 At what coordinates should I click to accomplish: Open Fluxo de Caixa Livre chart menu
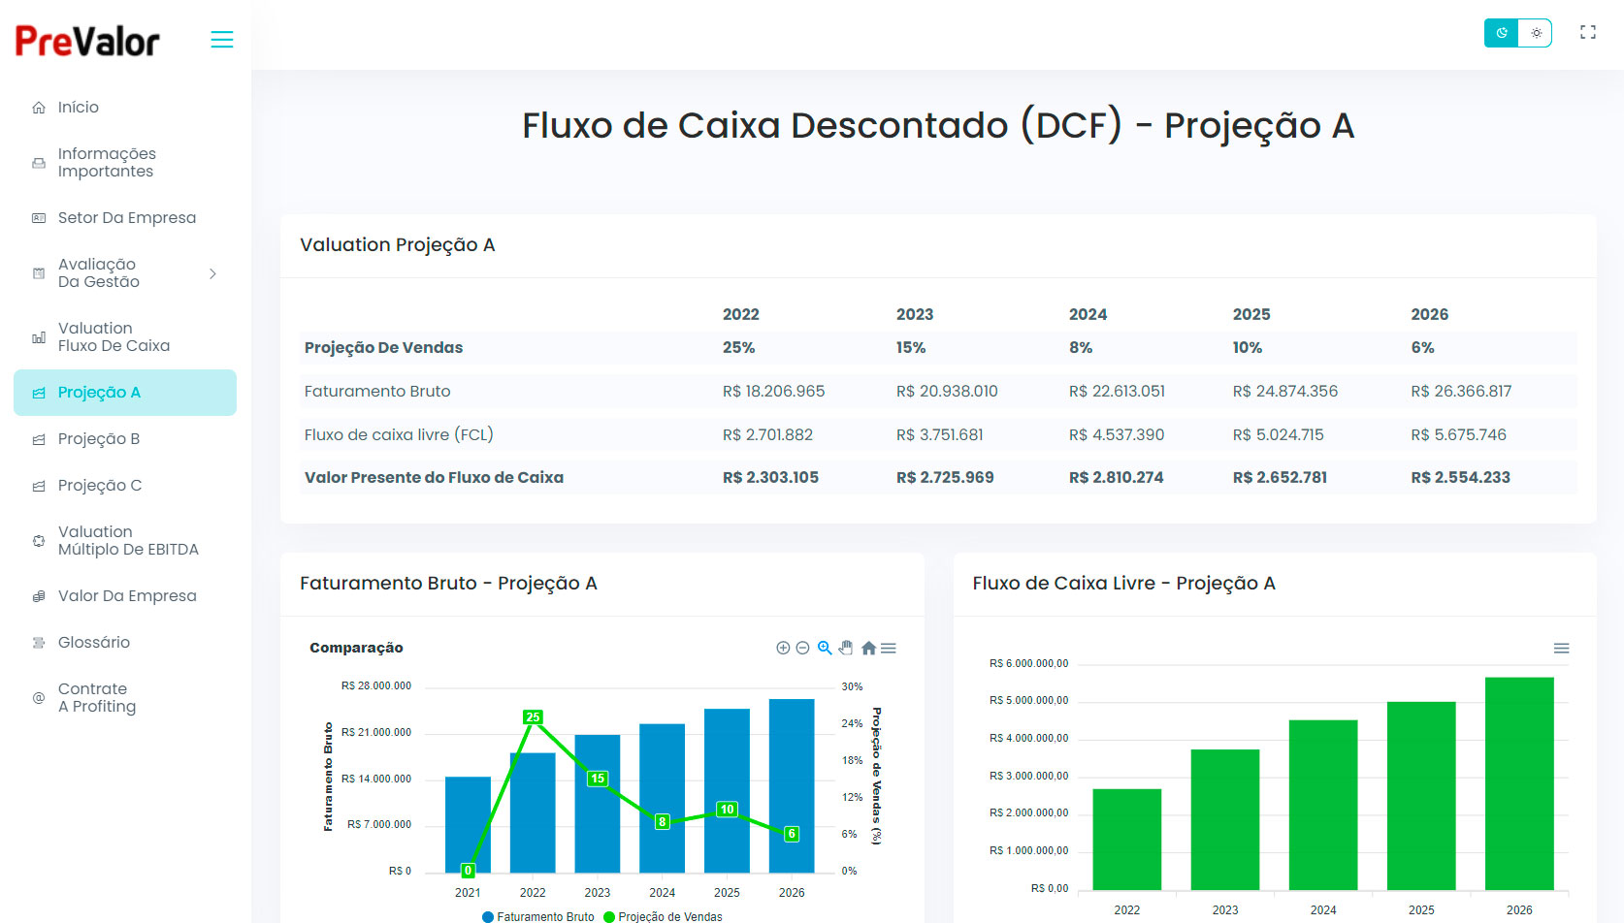(x=1561, y=648)
